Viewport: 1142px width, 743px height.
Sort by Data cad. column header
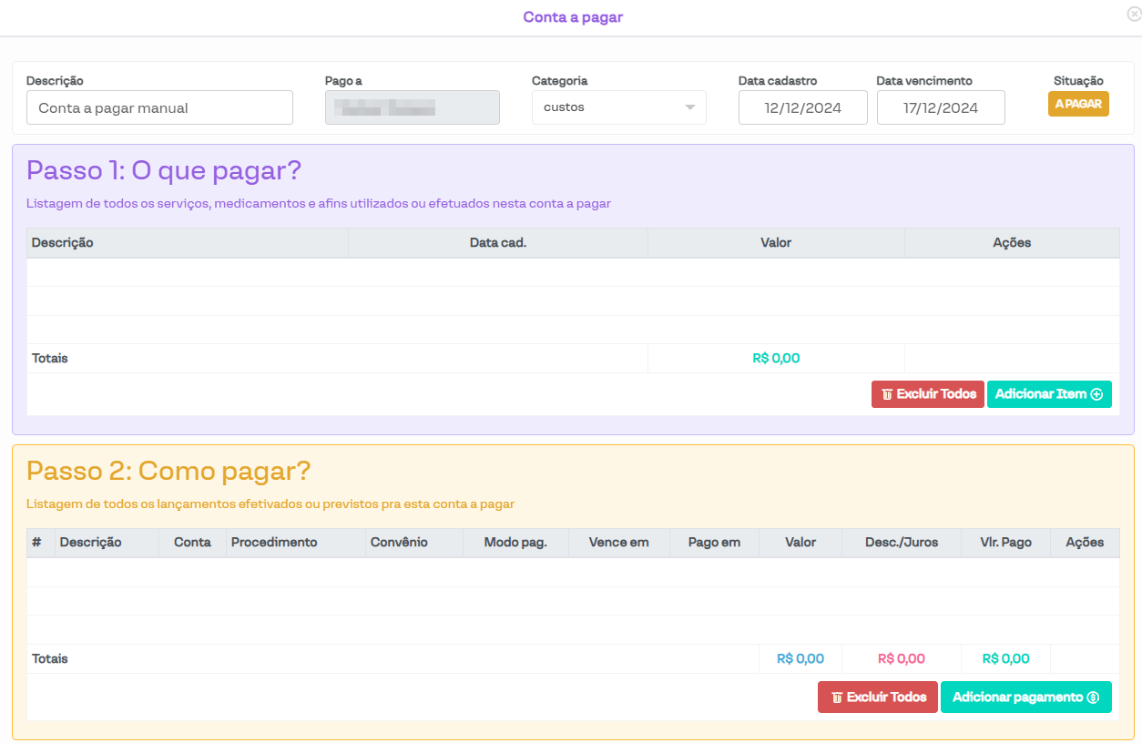tap(498, 243)
